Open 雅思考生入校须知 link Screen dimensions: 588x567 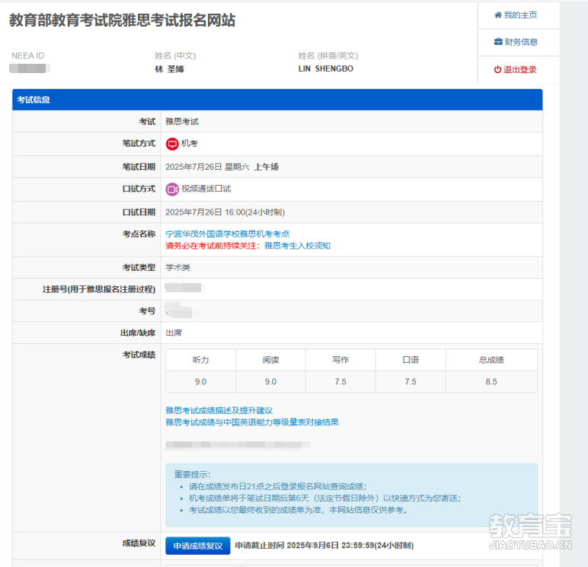point(297,246)
